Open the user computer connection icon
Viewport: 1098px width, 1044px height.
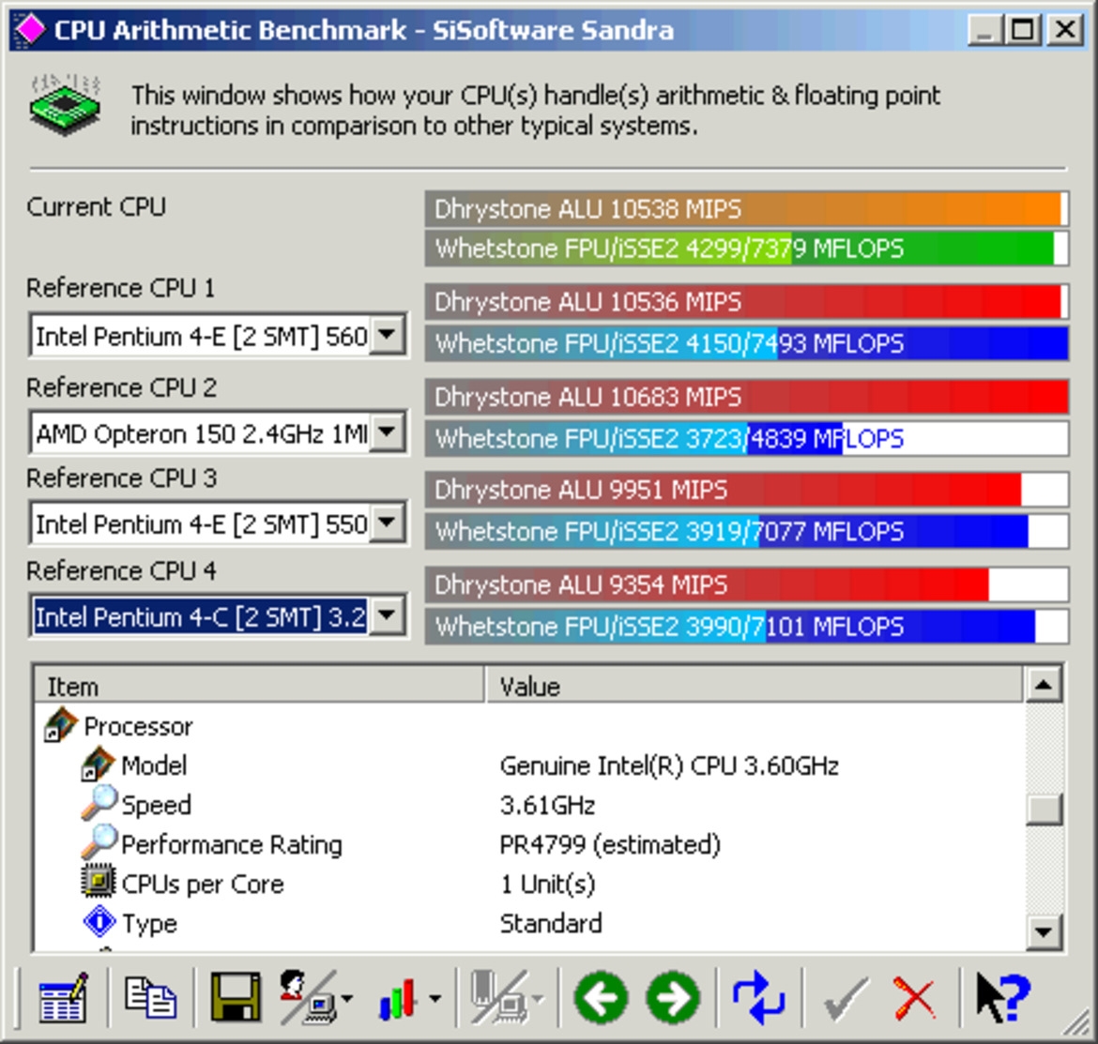[308, 998]
